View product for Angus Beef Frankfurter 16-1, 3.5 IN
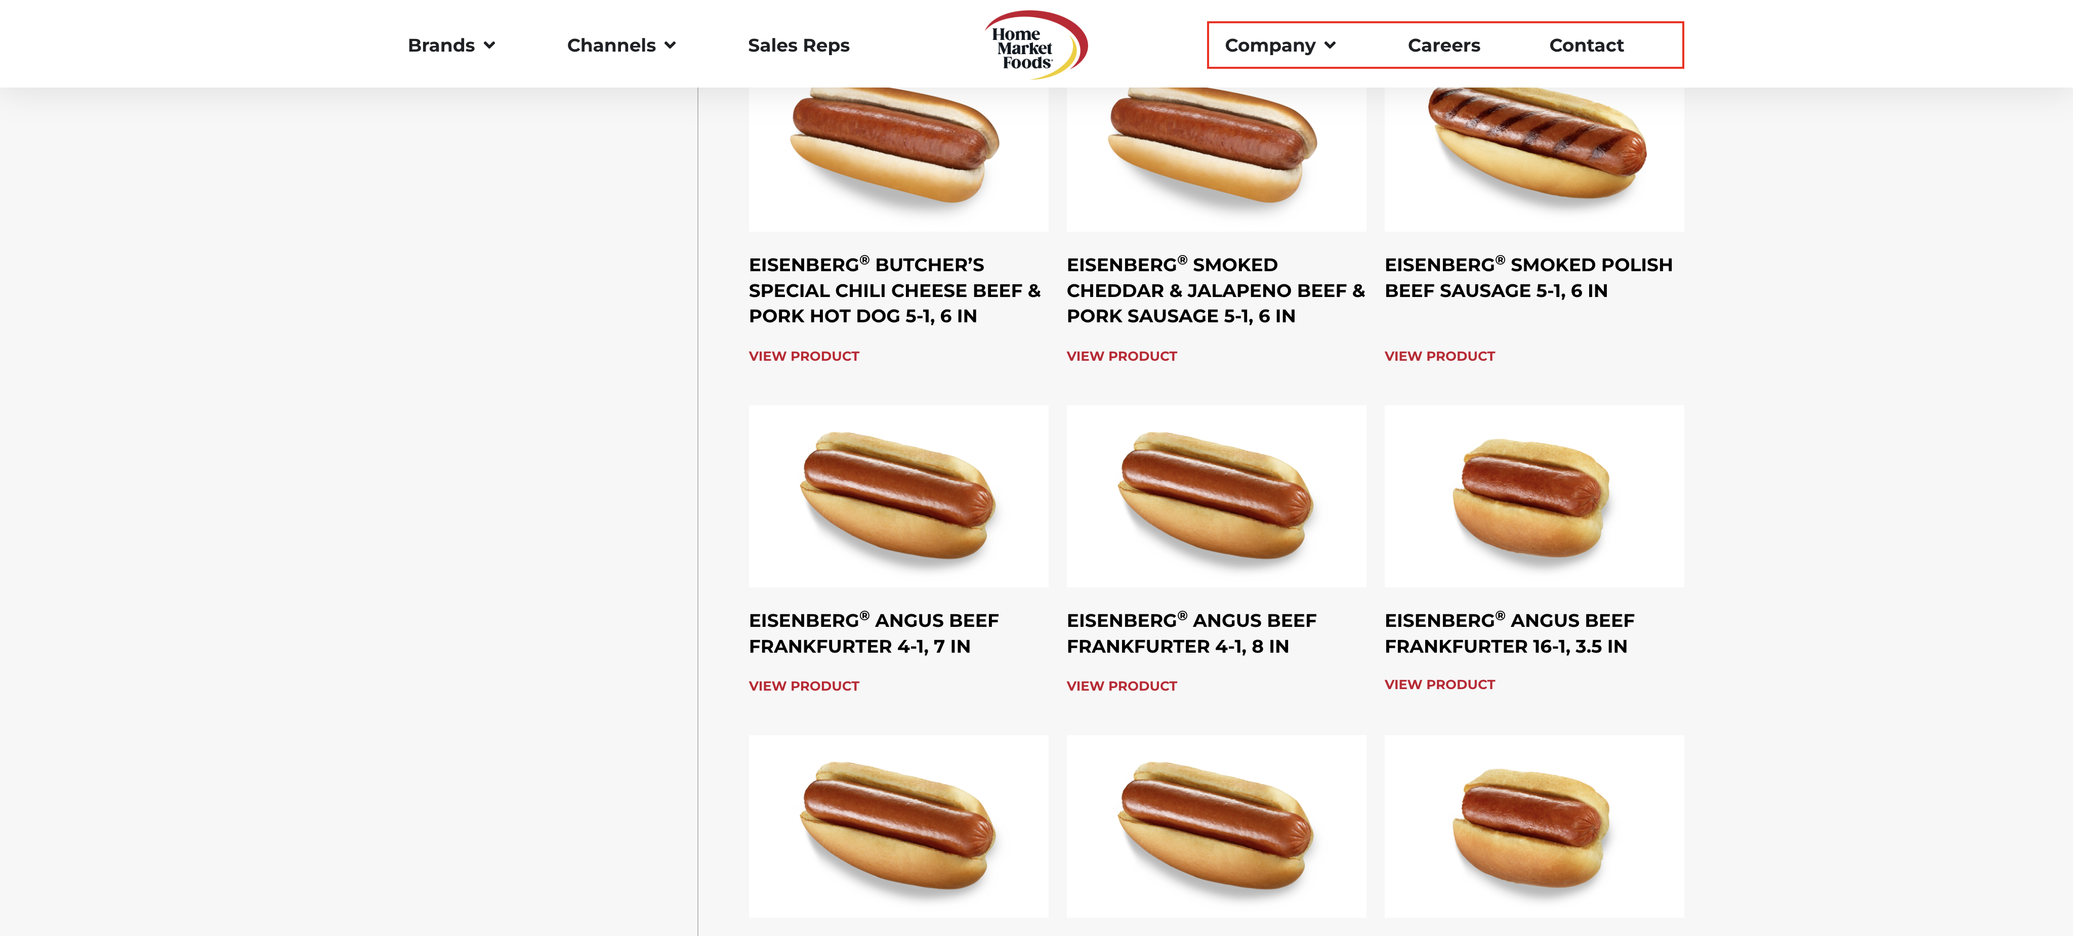2073x936 pixels. 1440,684
